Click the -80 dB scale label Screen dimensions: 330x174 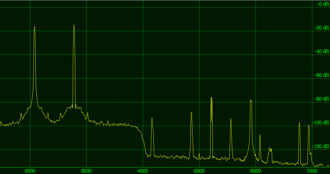click(x=321, y=99)
